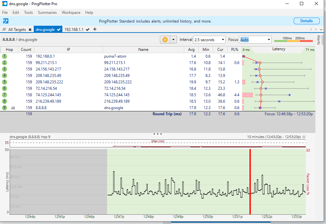
Task: Click the Latency graph column header
Action: pyautogui.click(x=279, y=50)
